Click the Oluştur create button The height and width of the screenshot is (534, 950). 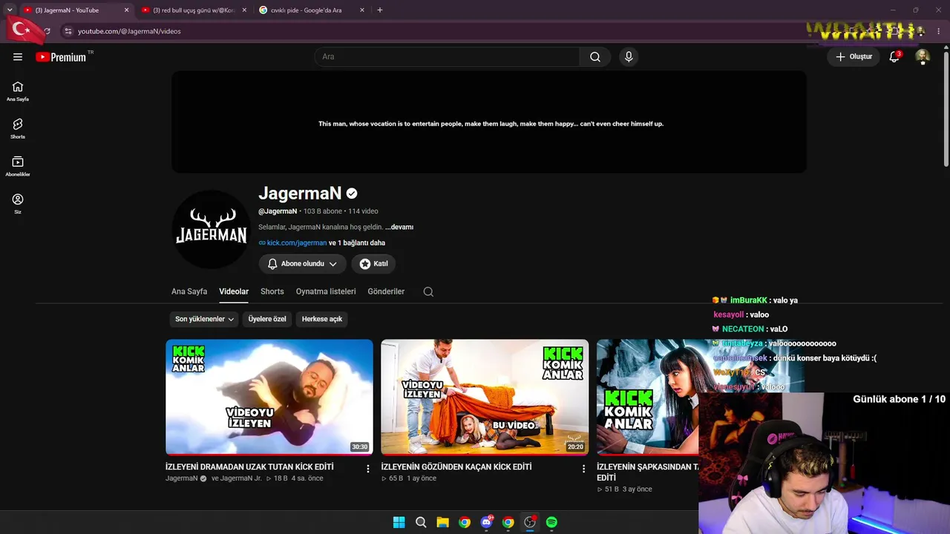(x=854, y=57)
